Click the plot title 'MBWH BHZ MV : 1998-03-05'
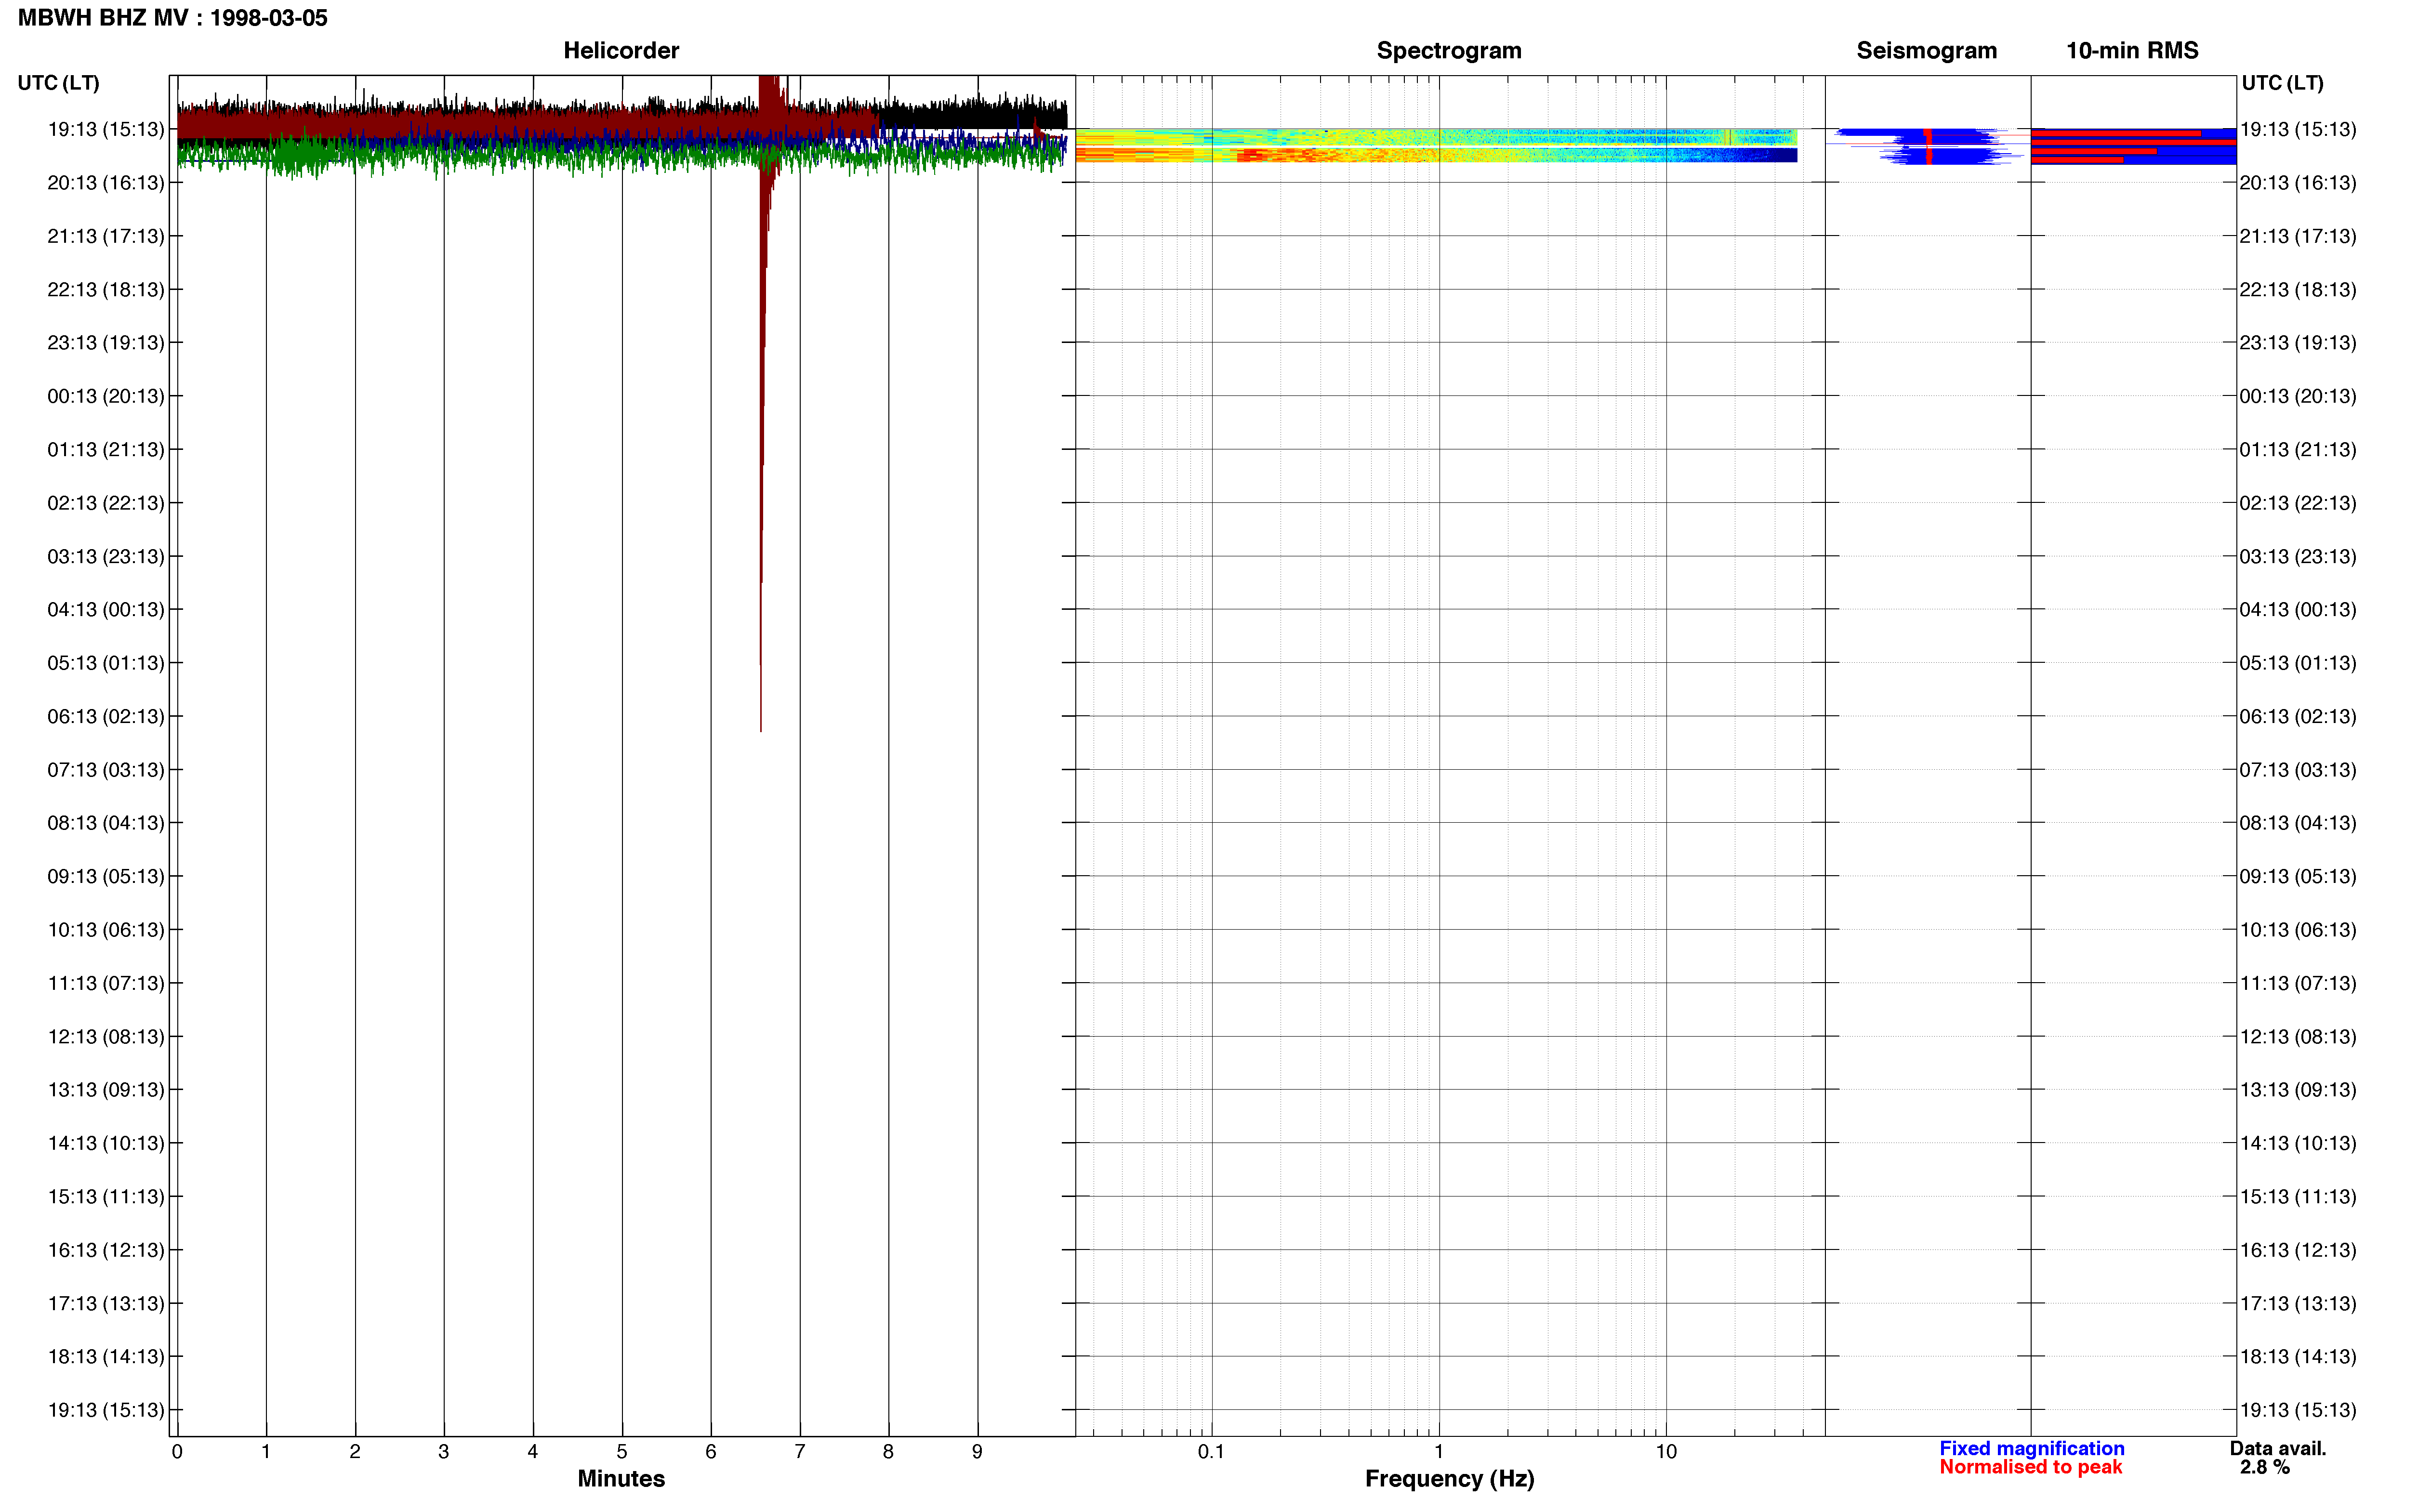The image size is (2418, 1512). click(x=172, y=18)
